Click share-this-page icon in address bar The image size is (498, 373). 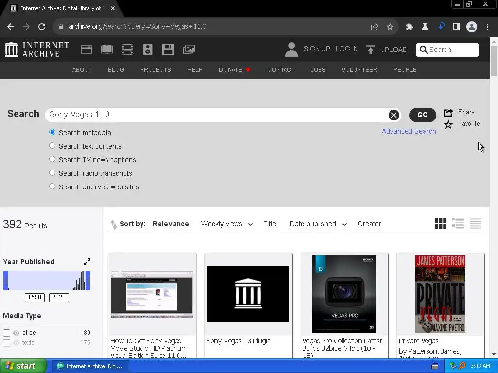click(x=374, y=27)
